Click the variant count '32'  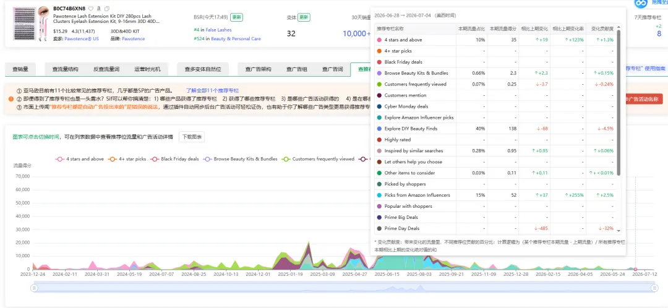point(291,33)
